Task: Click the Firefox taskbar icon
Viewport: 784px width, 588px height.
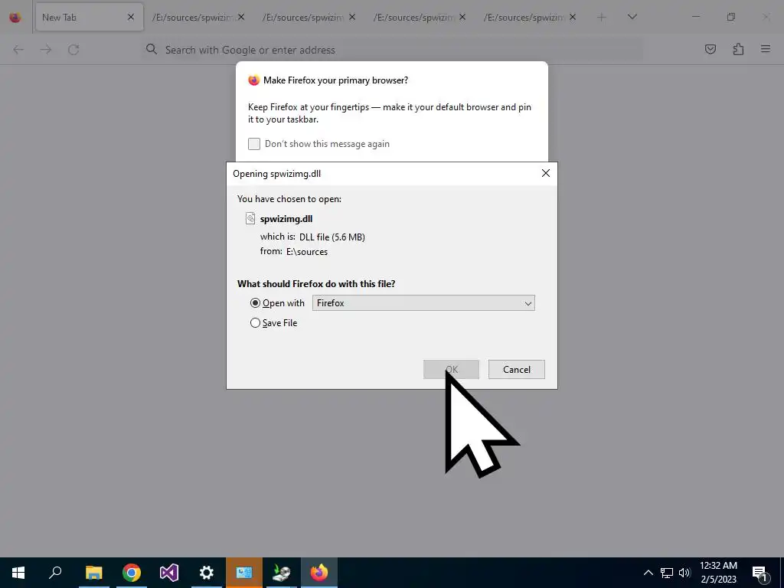Action: tap(319, 573)
